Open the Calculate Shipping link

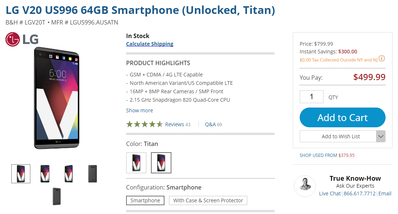tap(149, 44)
